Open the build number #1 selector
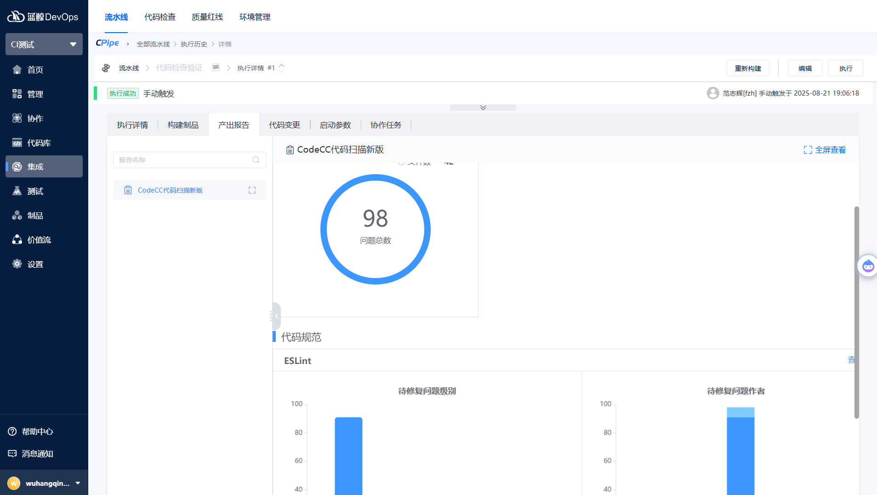Viewport: 877px width, 495px height. click(x=281, y=68)
